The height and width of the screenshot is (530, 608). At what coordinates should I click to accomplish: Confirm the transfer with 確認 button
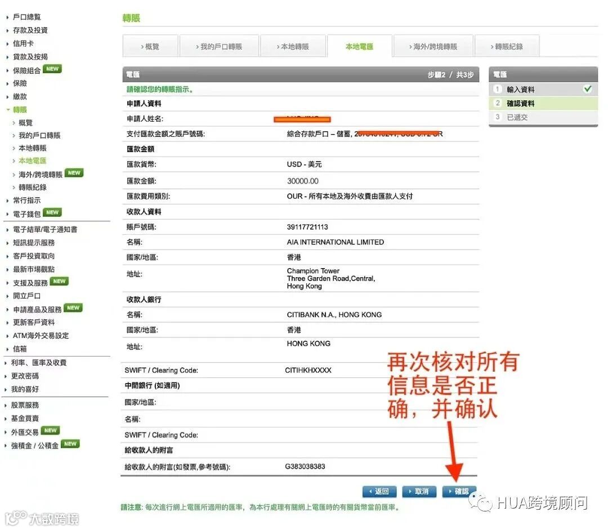[459, 491]
